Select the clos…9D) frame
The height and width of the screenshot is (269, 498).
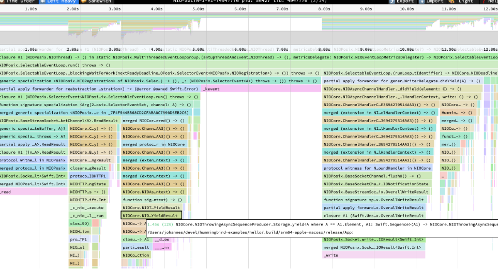click(x=80, y=223)
